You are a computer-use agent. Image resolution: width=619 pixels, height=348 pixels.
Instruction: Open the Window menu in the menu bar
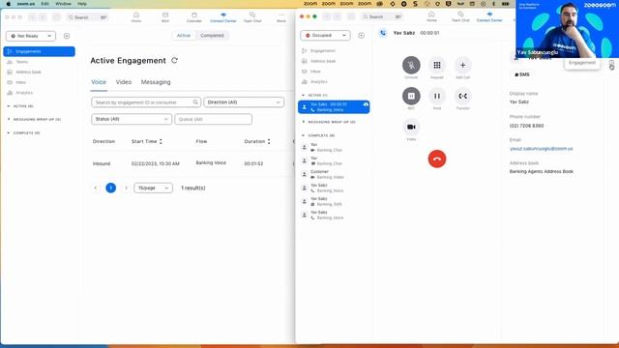point(63,4)
